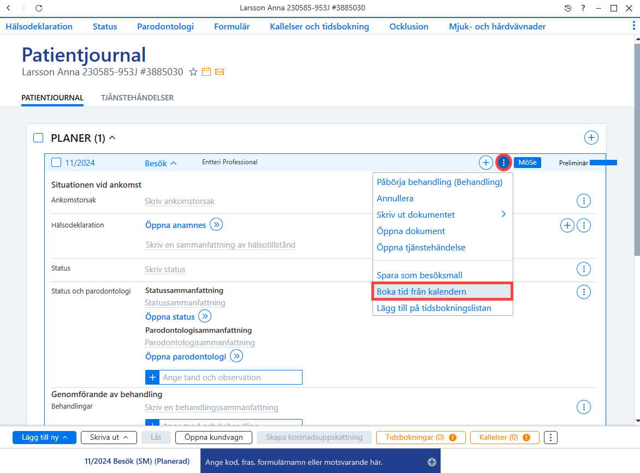Click the double-arrow icon beside Öppna anamnes

coord(216,225)
